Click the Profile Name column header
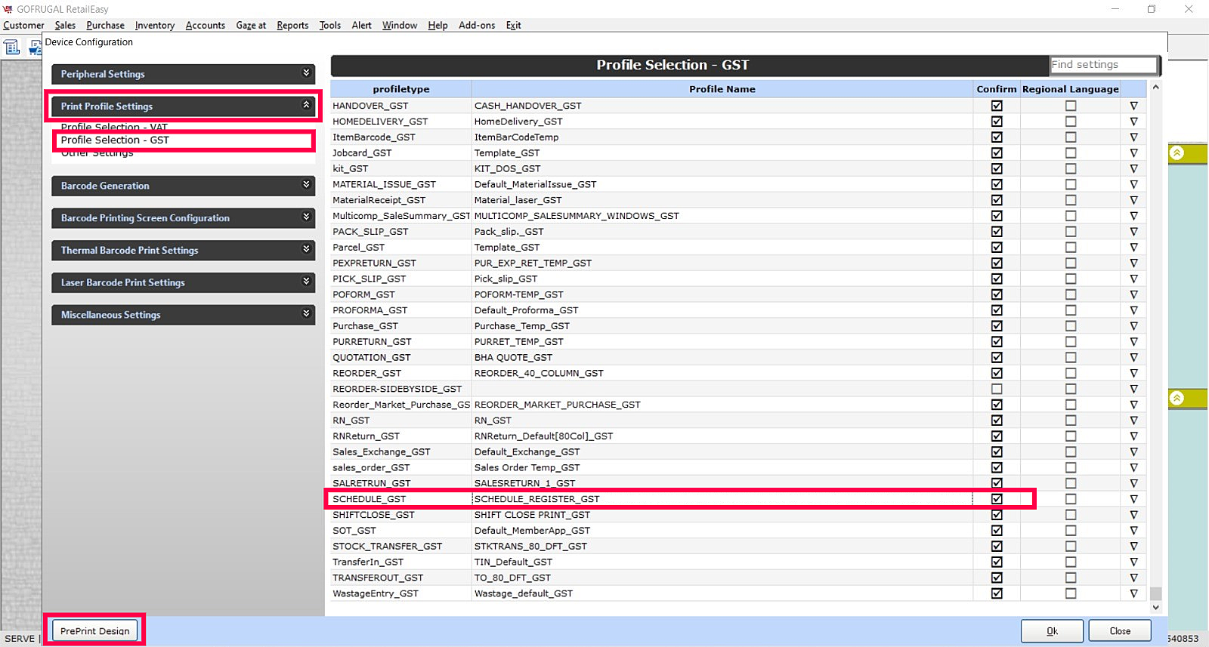 [x=722, y=89]
